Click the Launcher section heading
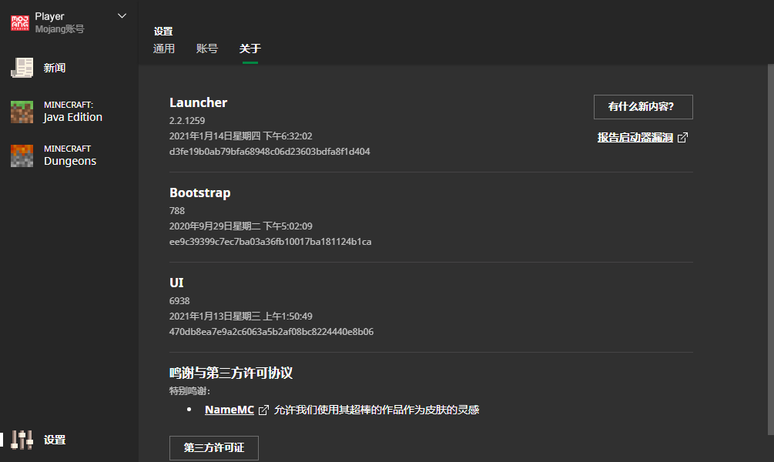 (x=199, y=102)
